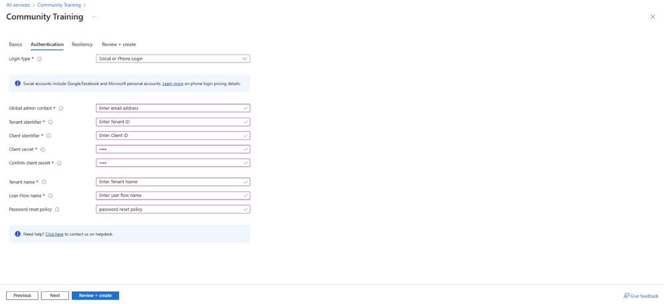Click info icon beside Global admin contact

click(x=61, y=108)
